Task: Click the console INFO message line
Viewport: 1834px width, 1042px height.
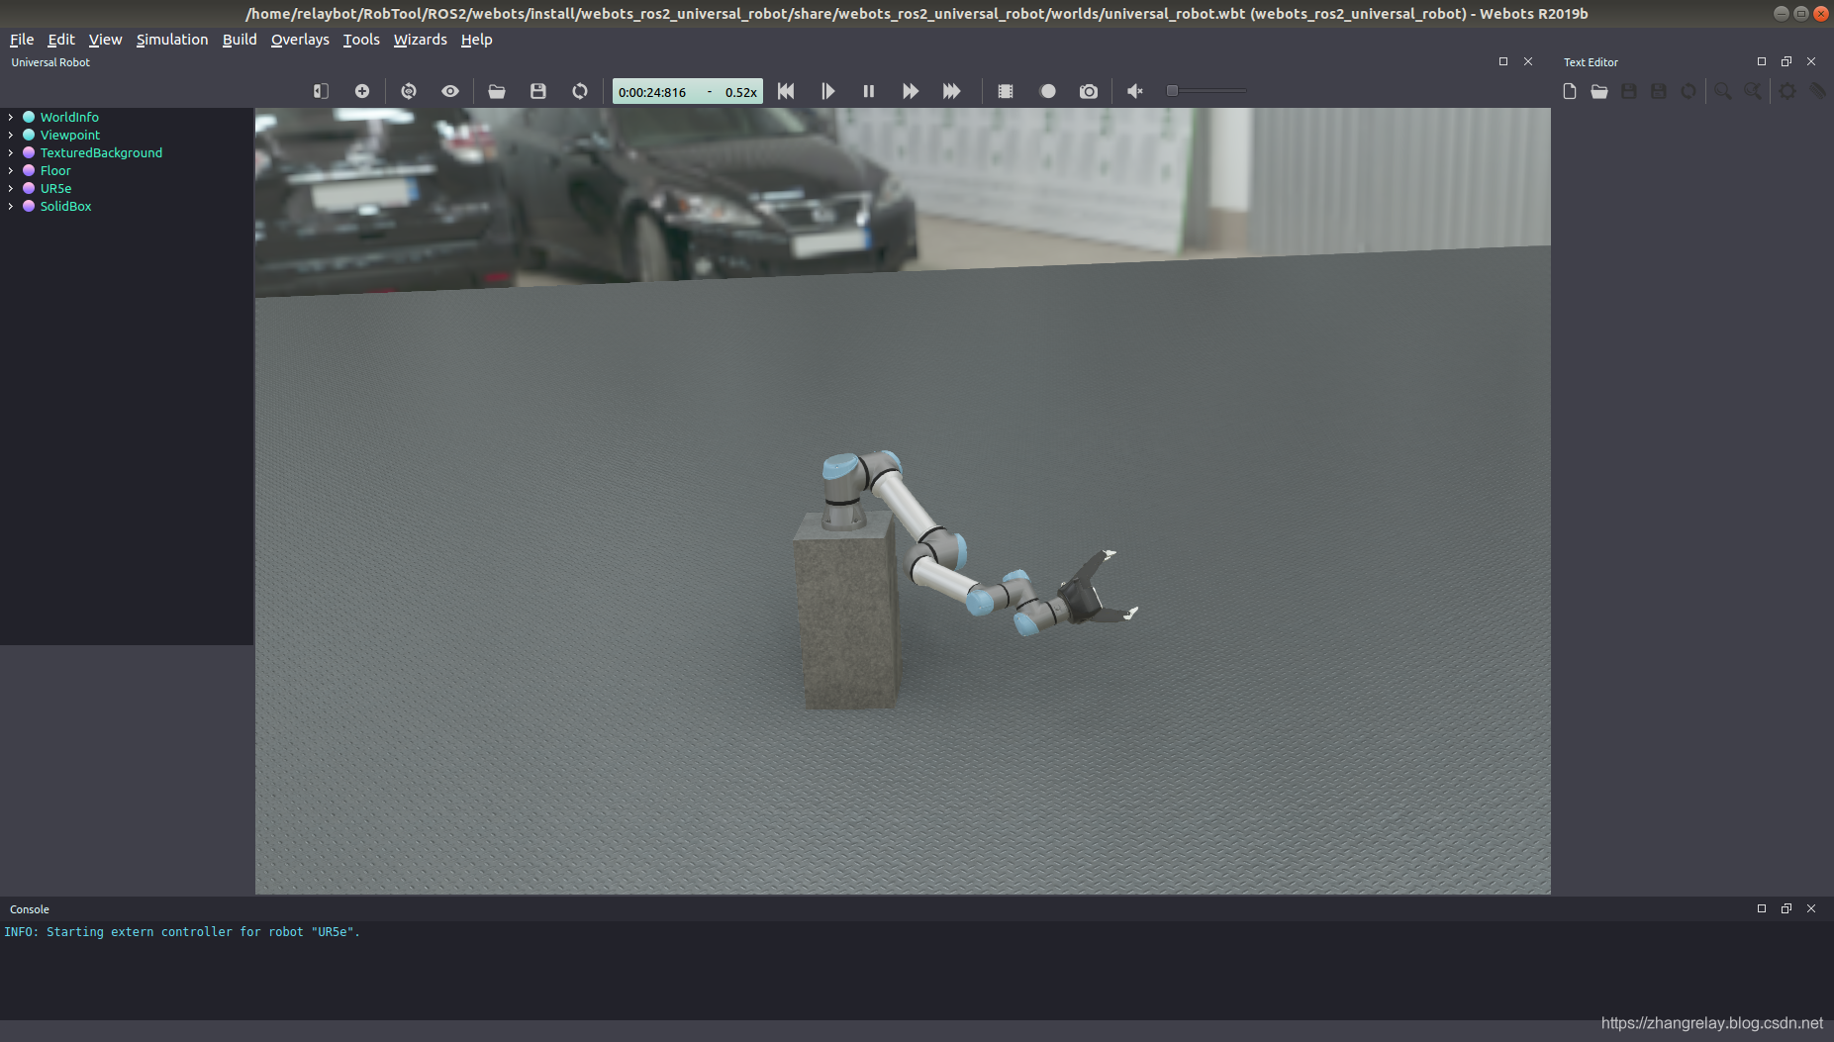Action: tap(182, 932)
